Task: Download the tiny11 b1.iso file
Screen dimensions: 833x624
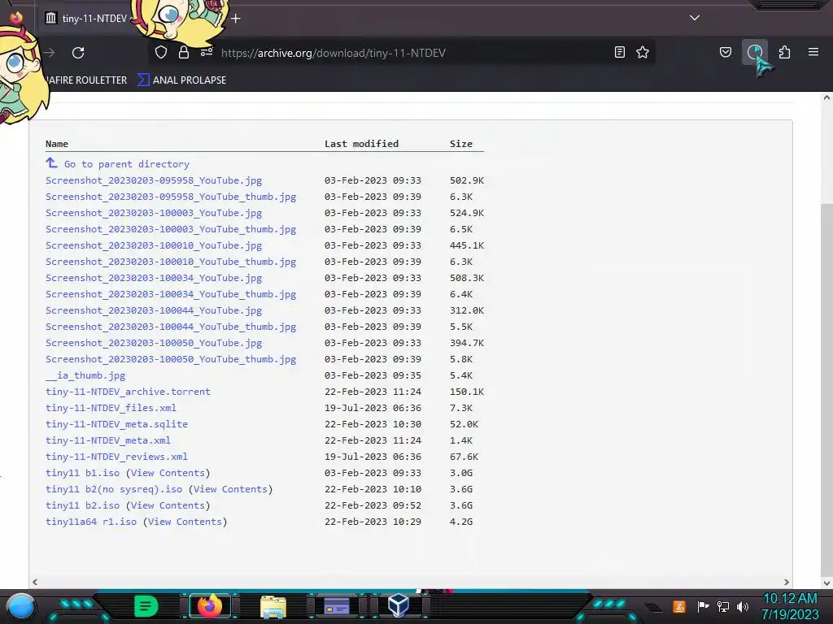Action: click(x=82, y=474)
